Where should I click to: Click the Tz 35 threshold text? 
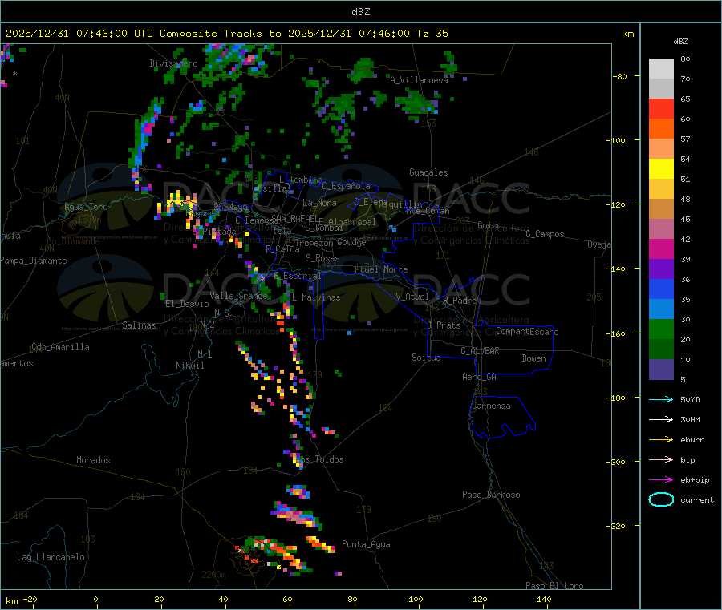432,34
